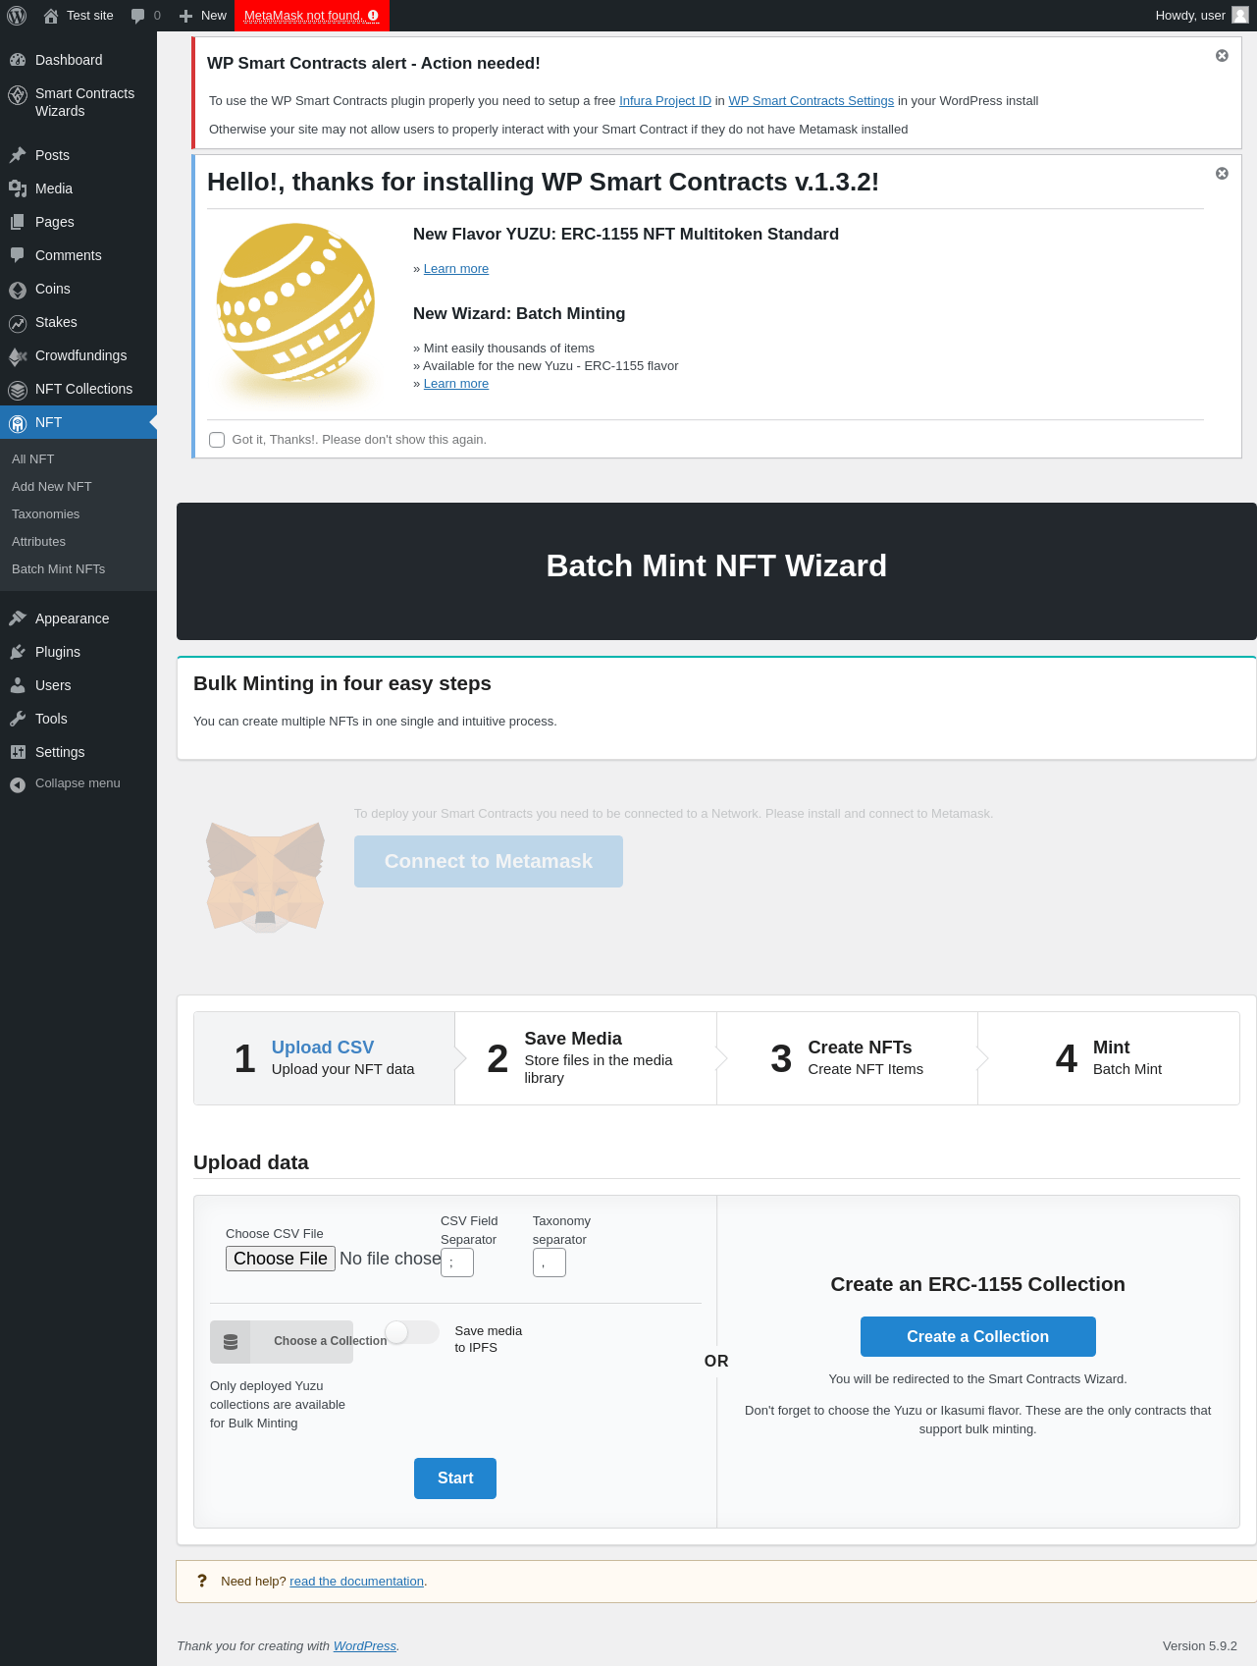The width and height of the screenshot is (1257, 1666).
Task: Open Add New NFT submenu item
Action: click(51, 487)
